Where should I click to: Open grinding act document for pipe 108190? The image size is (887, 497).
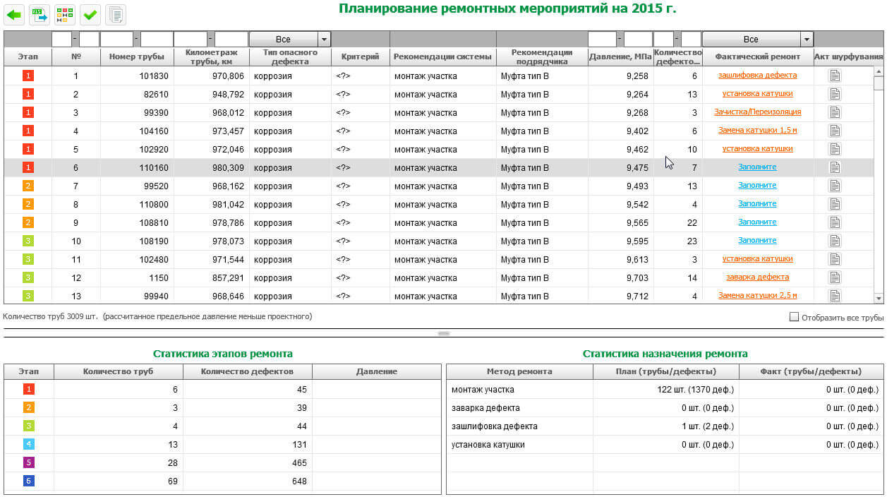835,241
